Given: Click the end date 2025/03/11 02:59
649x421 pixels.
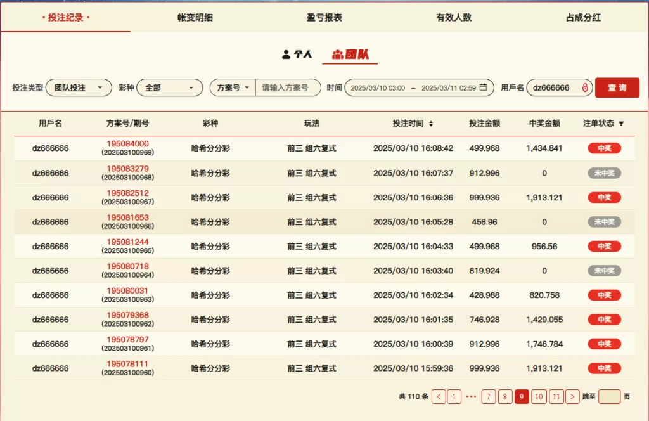Looking at the screenshot, I should [449, 87].
